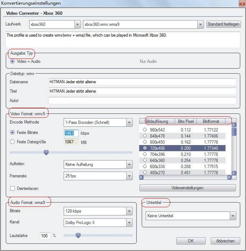Click the resolution list scroll right arrow
The image size is (246, 251).
click(229, 177)
